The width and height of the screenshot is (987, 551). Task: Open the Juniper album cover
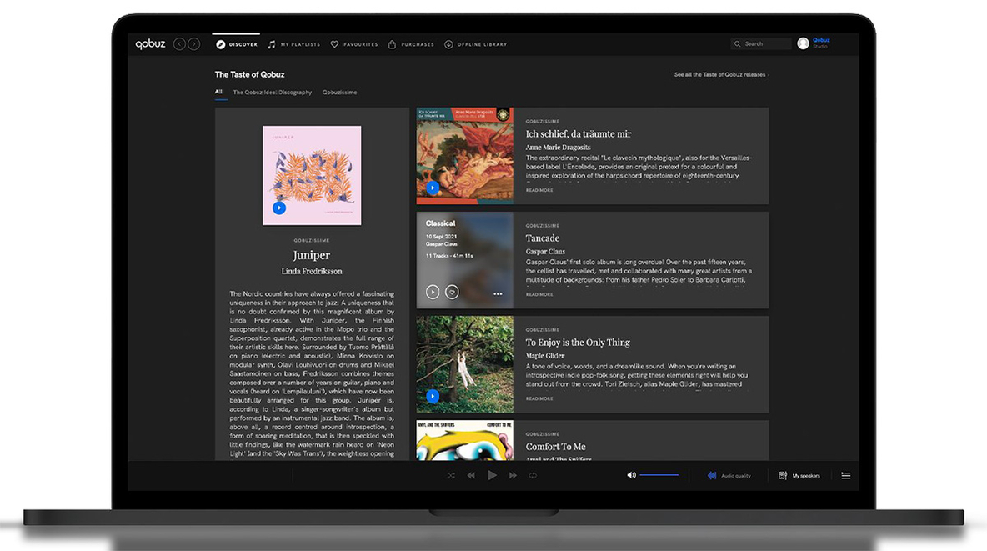[313, 175]
